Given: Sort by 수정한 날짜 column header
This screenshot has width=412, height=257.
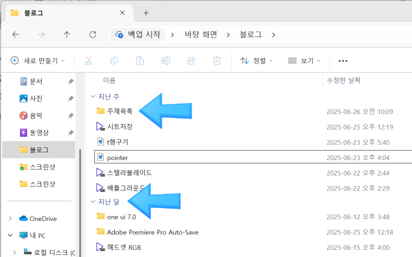Looking at the screenshot, I should (344, 80).
